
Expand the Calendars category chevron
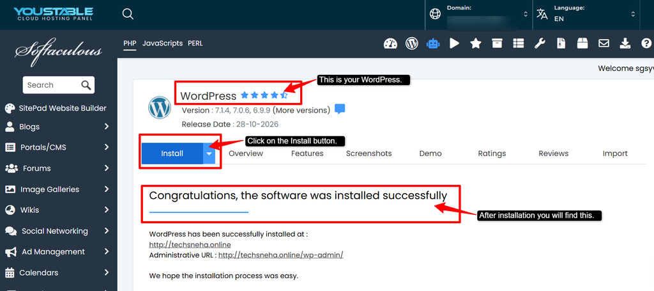(107, 272)
